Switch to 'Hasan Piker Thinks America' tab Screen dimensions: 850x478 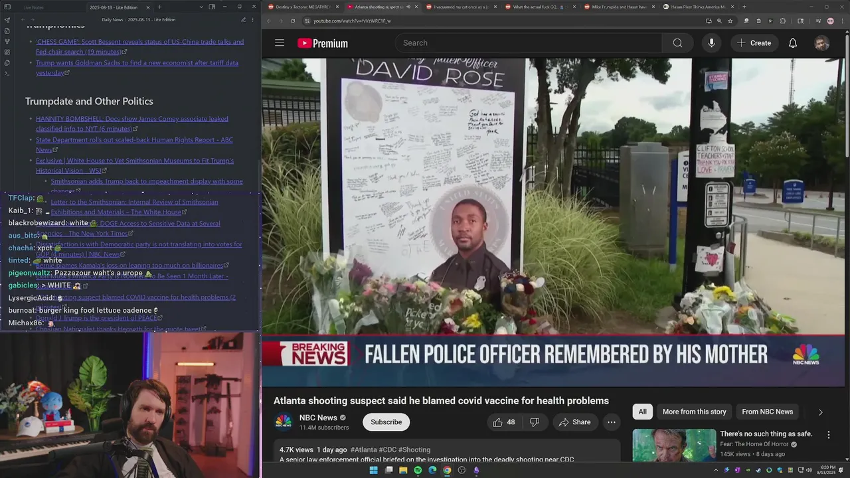(x=698, y=7)
